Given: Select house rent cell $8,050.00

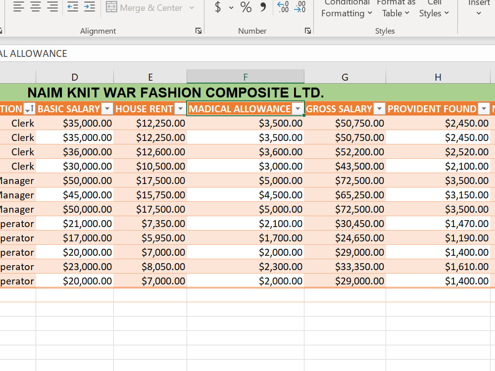Looking at the screenshot, I should [150, 267].
